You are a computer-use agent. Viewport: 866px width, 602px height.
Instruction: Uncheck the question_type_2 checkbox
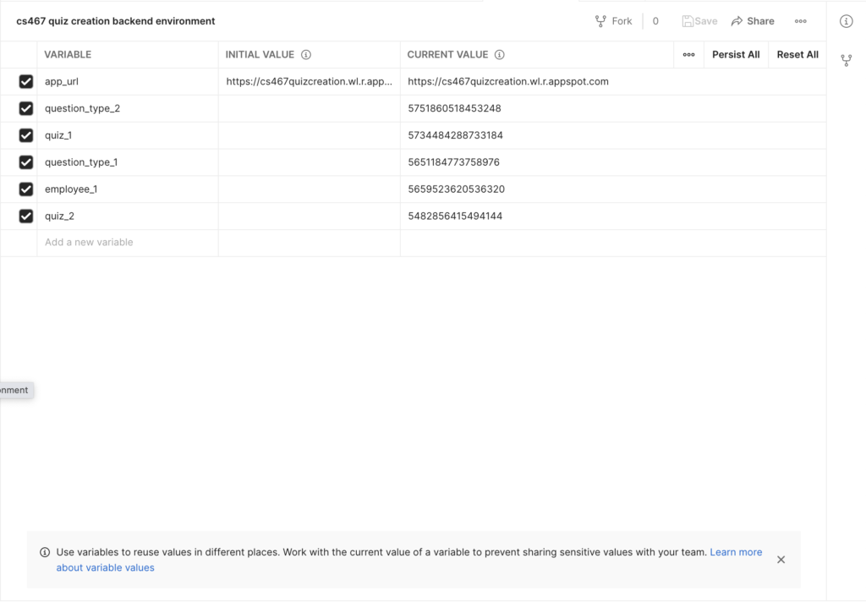click(26, 108)
